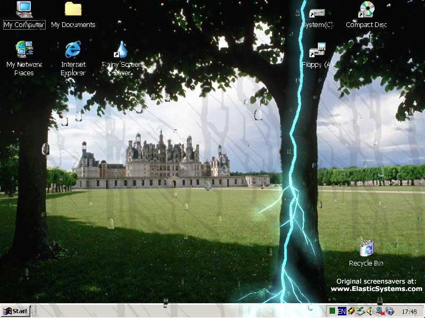This screenshot has width=425, height=318.
Task: Select the Floppy (A) drive shortcut
Action: point(317,55)
